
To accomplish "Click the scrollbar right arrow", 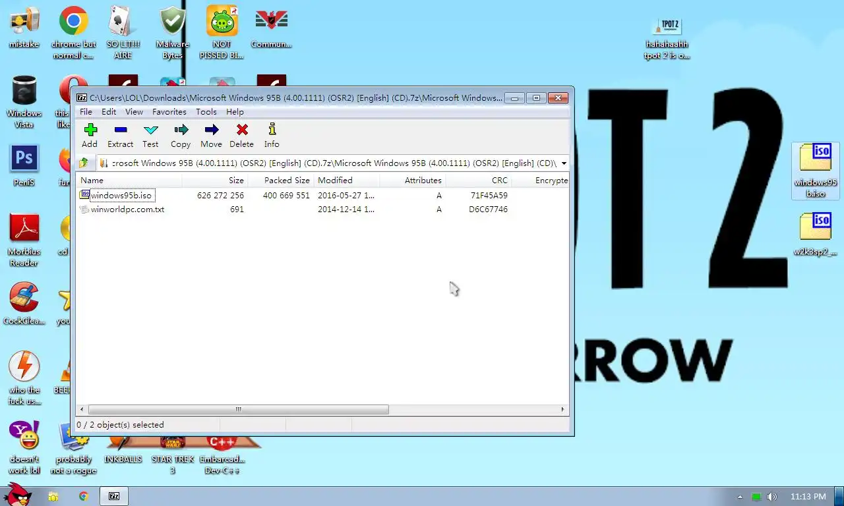I will click(x=562, y=409).
